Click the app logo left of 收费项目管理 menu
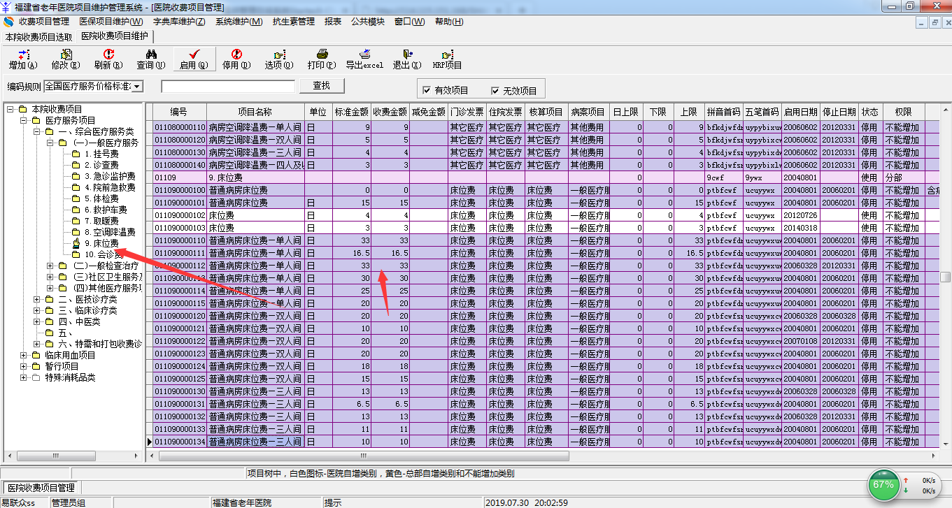This screenshot has width=952, height=508. point(8,22)
